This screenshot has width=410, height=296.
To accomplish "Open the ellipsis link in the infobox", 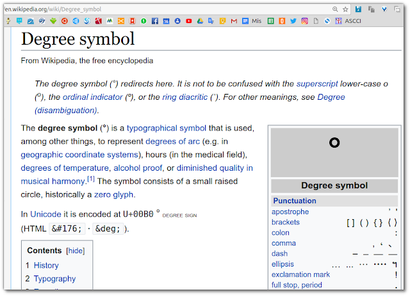I will 283,264.
